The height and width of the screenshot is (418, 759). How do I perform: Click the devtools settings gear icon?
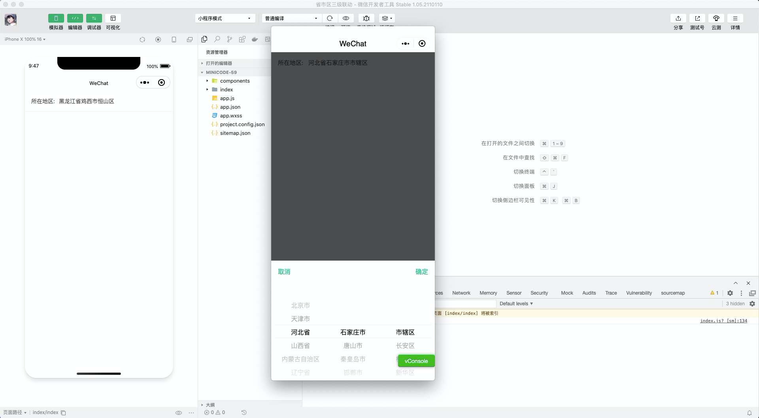[x=730, y=293]
